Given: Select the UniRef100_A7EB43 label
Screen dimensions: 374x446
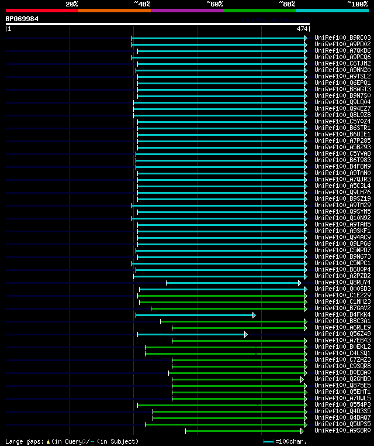Looking at the screenshot, I should (x=342, y=340).
